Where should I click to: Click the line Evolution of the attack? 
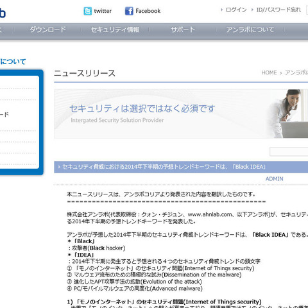point(134,282)
